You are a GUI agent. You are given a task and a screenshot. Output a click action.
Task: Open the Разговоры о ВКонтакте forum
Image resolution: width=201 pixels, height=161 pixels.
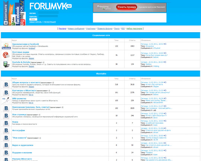click(x=24, y=91)
